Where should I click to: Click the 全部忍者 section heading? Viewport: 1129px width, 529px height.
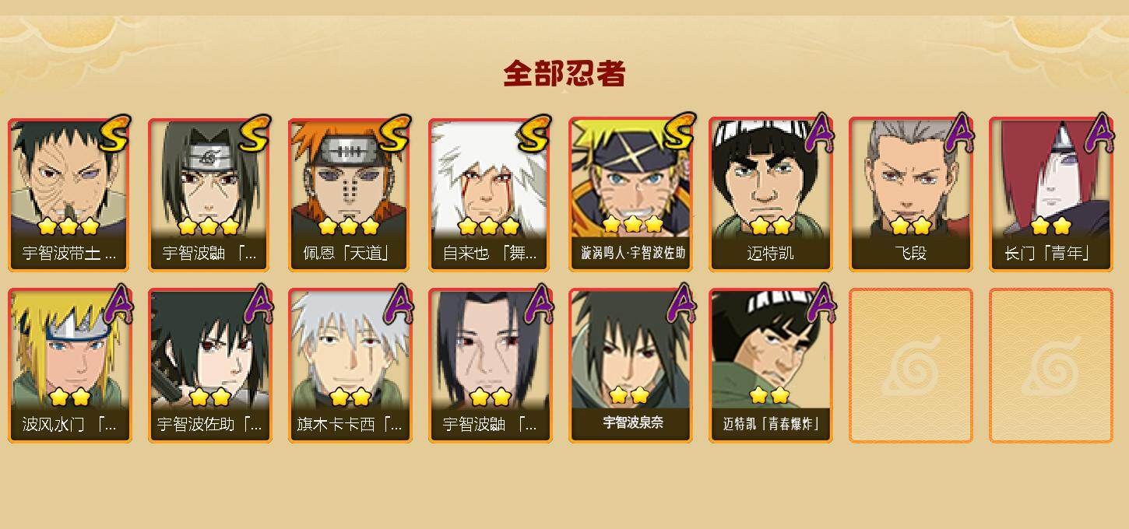tap(564, 74)
